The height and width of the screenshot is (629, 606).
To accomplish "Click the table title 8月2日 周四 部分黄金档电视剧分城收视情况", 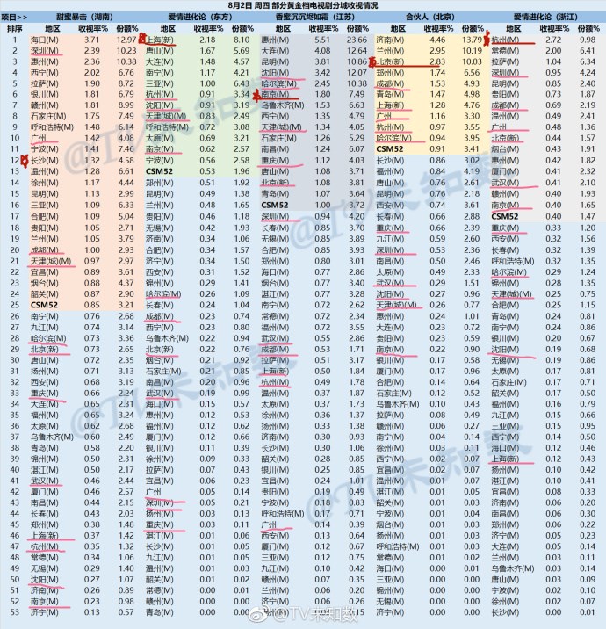I will (x=302, y=5).
